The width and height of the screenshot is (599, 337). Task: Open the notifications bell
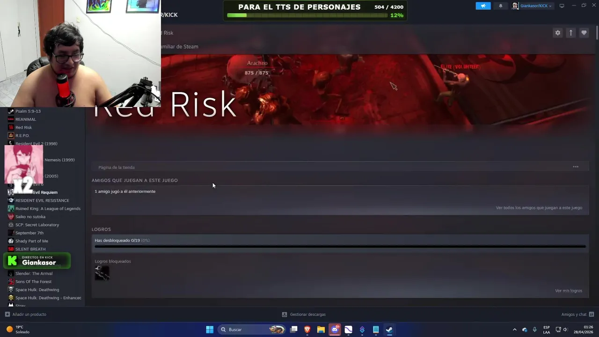(x=501, y=6)
